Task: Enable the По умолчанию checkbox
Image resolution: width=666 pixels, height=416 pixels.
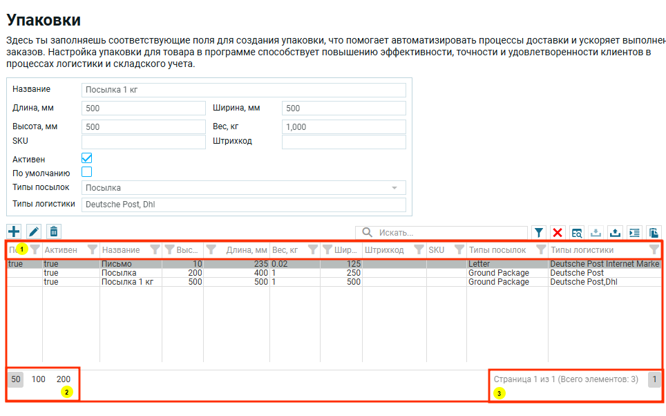Action: point(87,172)
